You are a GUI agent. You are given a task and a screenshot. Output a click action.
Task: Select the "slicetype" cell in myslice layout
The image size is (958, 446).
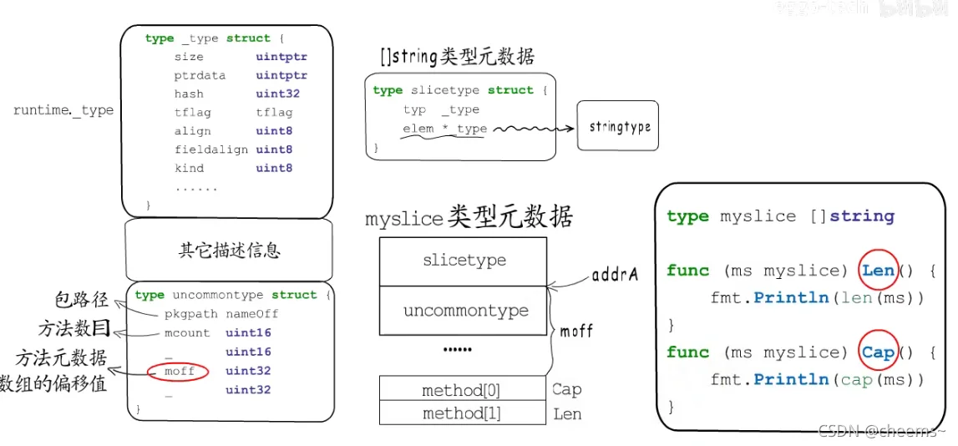point(464,261)
